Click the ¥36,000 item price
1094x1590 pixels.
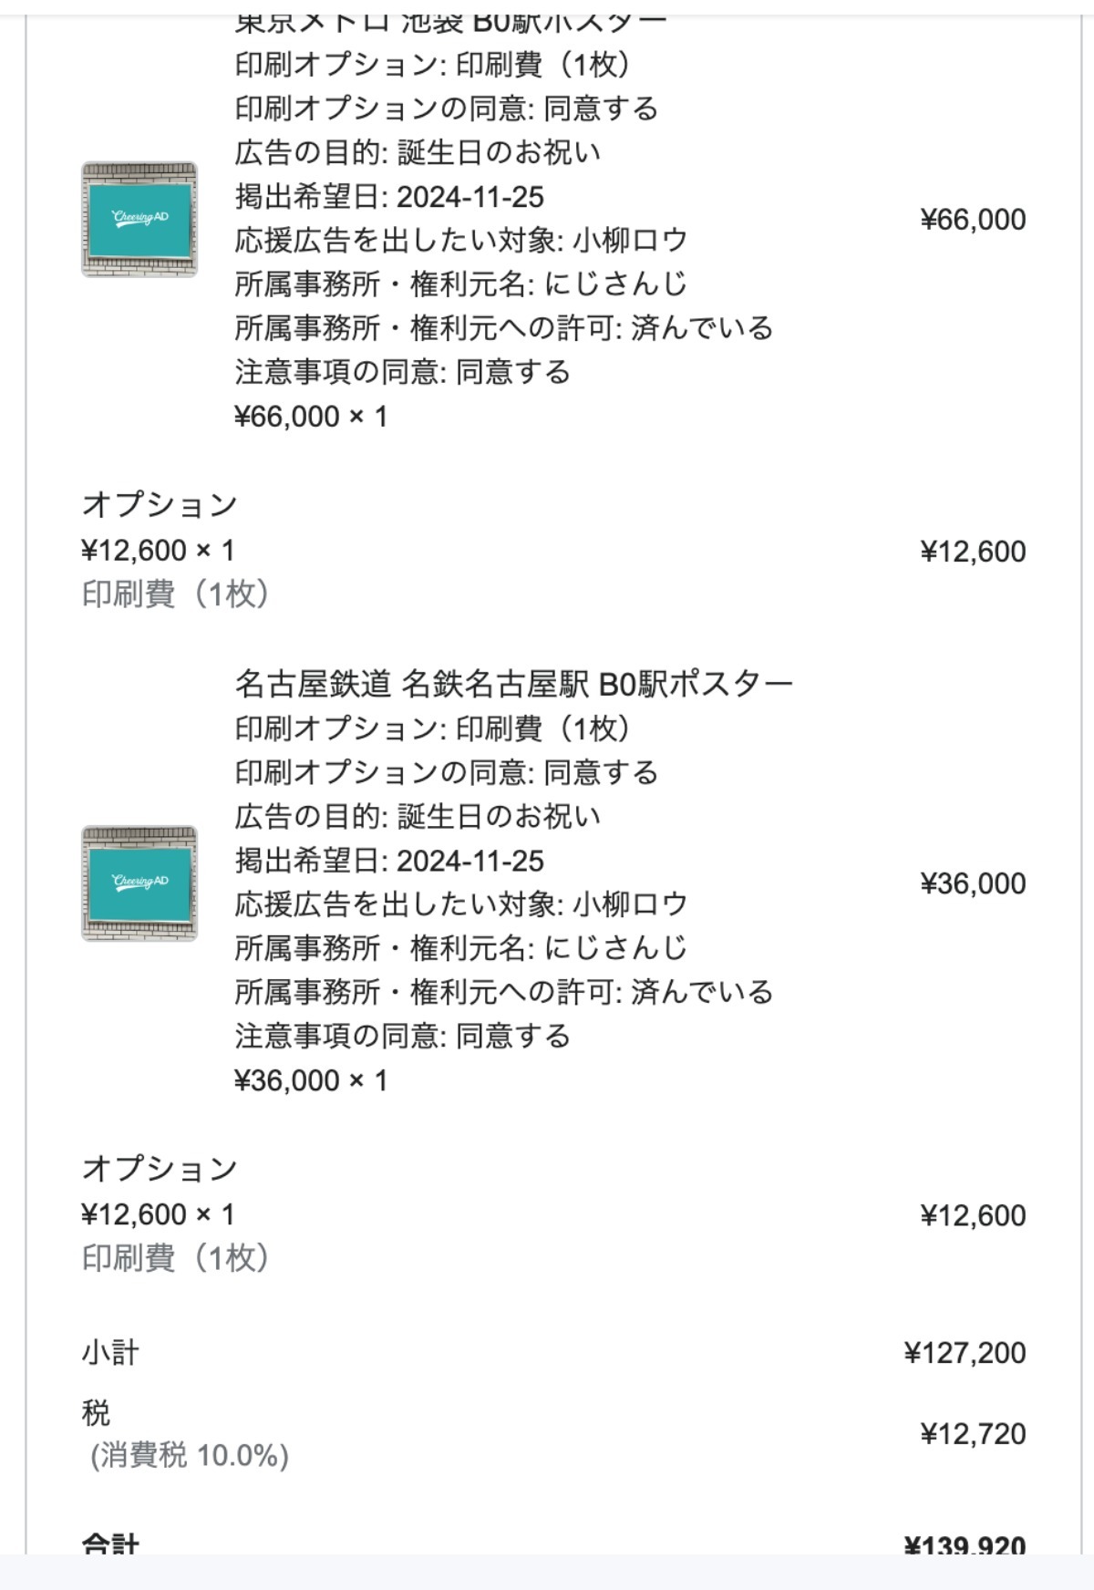pos(973,883)
